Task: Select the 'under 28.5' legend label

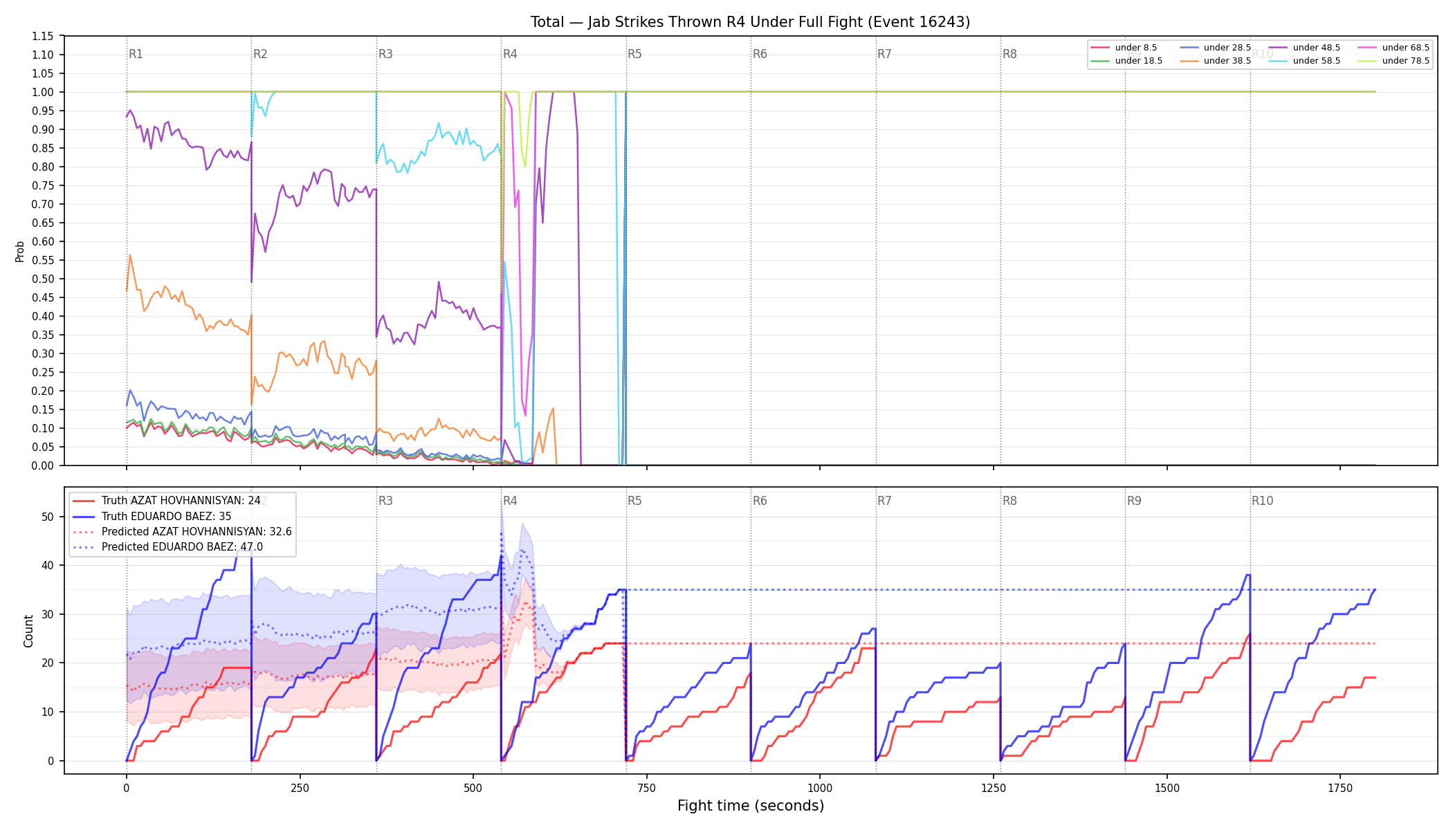Action: (1227, 48)
